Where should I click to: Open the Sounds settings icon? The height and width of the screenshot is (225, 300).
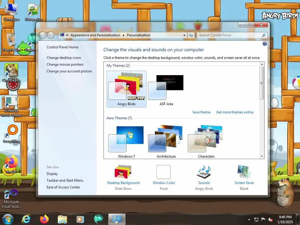204,172
